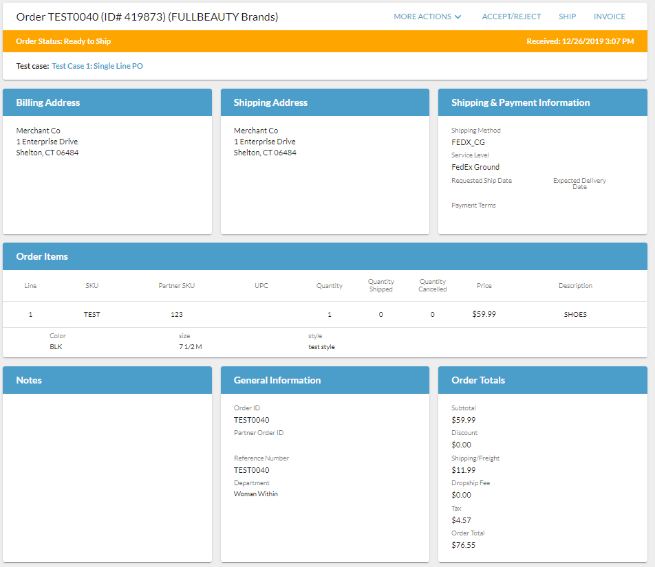Click the Order Totals panel header
Screen dimensions: 655x567
[477, 380]
